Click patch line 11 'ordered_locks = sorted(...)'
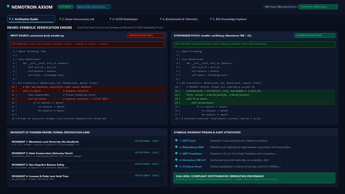This screenshot has height=194, width=345. [254, 91]
